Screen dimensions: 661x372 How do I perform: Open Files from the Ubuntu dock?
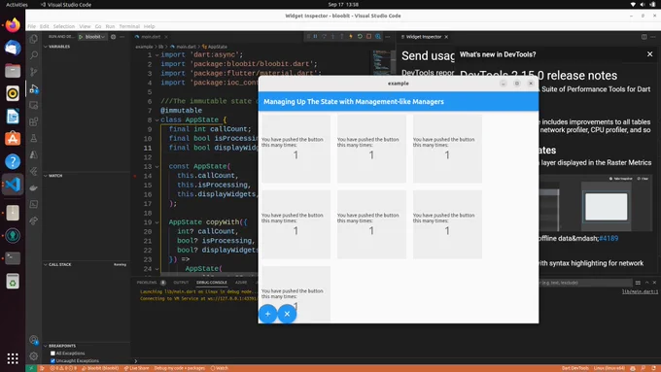pyautogui.click(x=13, y=71)
